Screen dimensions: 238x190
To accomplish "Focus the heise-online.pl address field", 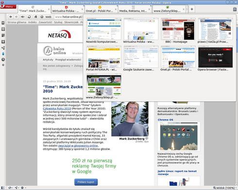I will 68,17.
